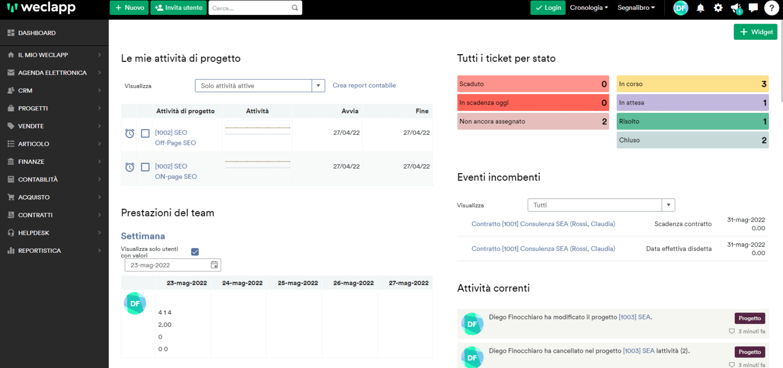The width and height of the screenshot is (783, 368).
Task: Start time tracking for Off-Page SEO
Action: [x=130, y=133]
